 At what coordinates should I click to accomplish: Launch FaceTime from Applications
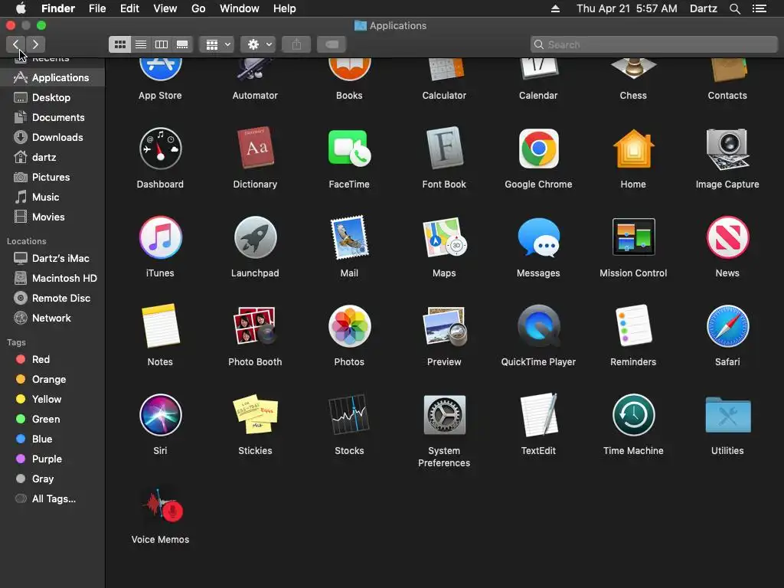click(x=349, y=149)
